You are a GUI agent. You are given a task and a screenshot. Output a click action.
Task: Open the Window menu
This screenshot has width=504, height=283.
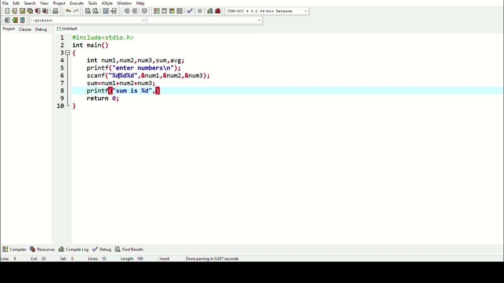pos(124,3)
